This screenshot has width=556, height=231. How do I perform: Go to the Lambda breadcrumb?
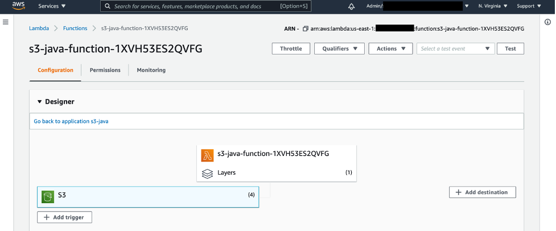click(x=39, y=28)
